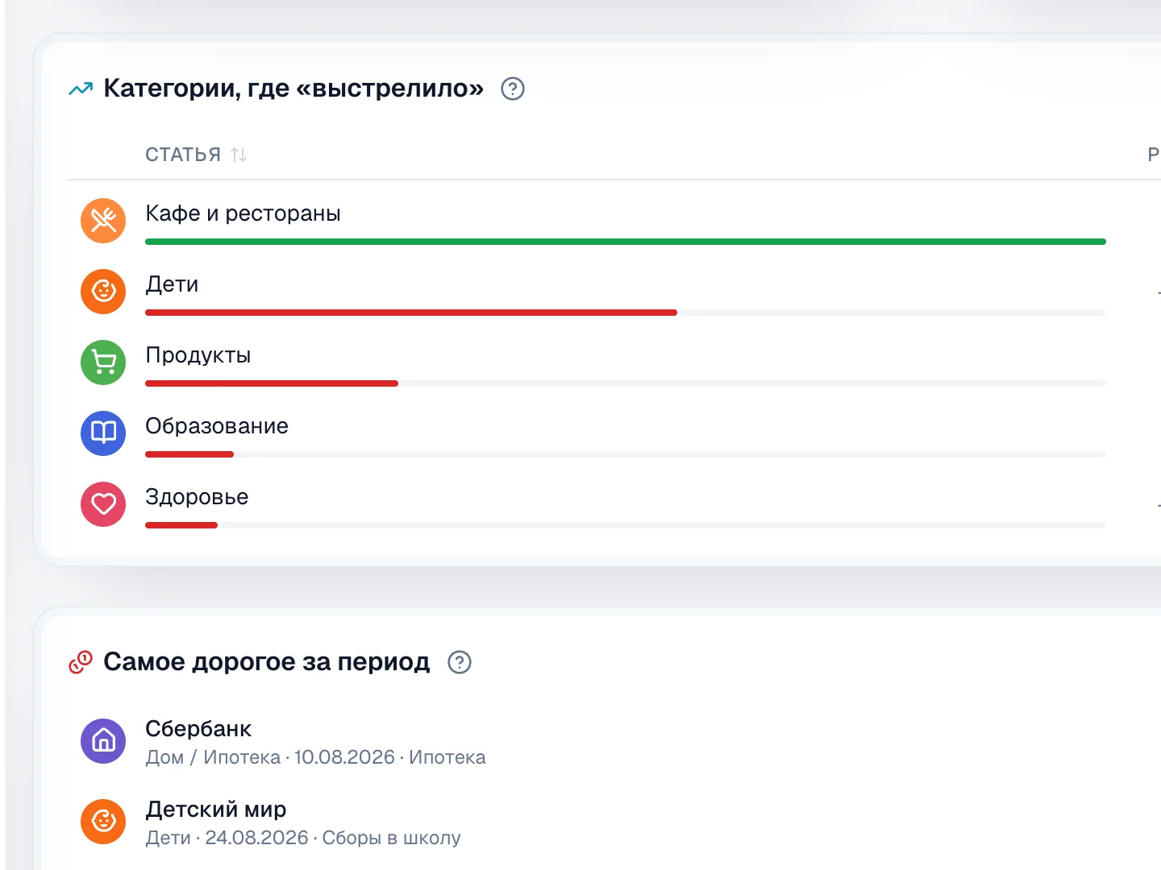Select the Продукты category label
Viewport: 1161px width, 870px height.
198,355
